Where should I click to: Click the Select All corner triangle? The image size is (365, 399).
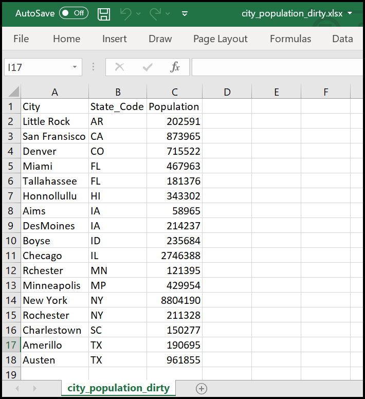(x=13, y=92)
